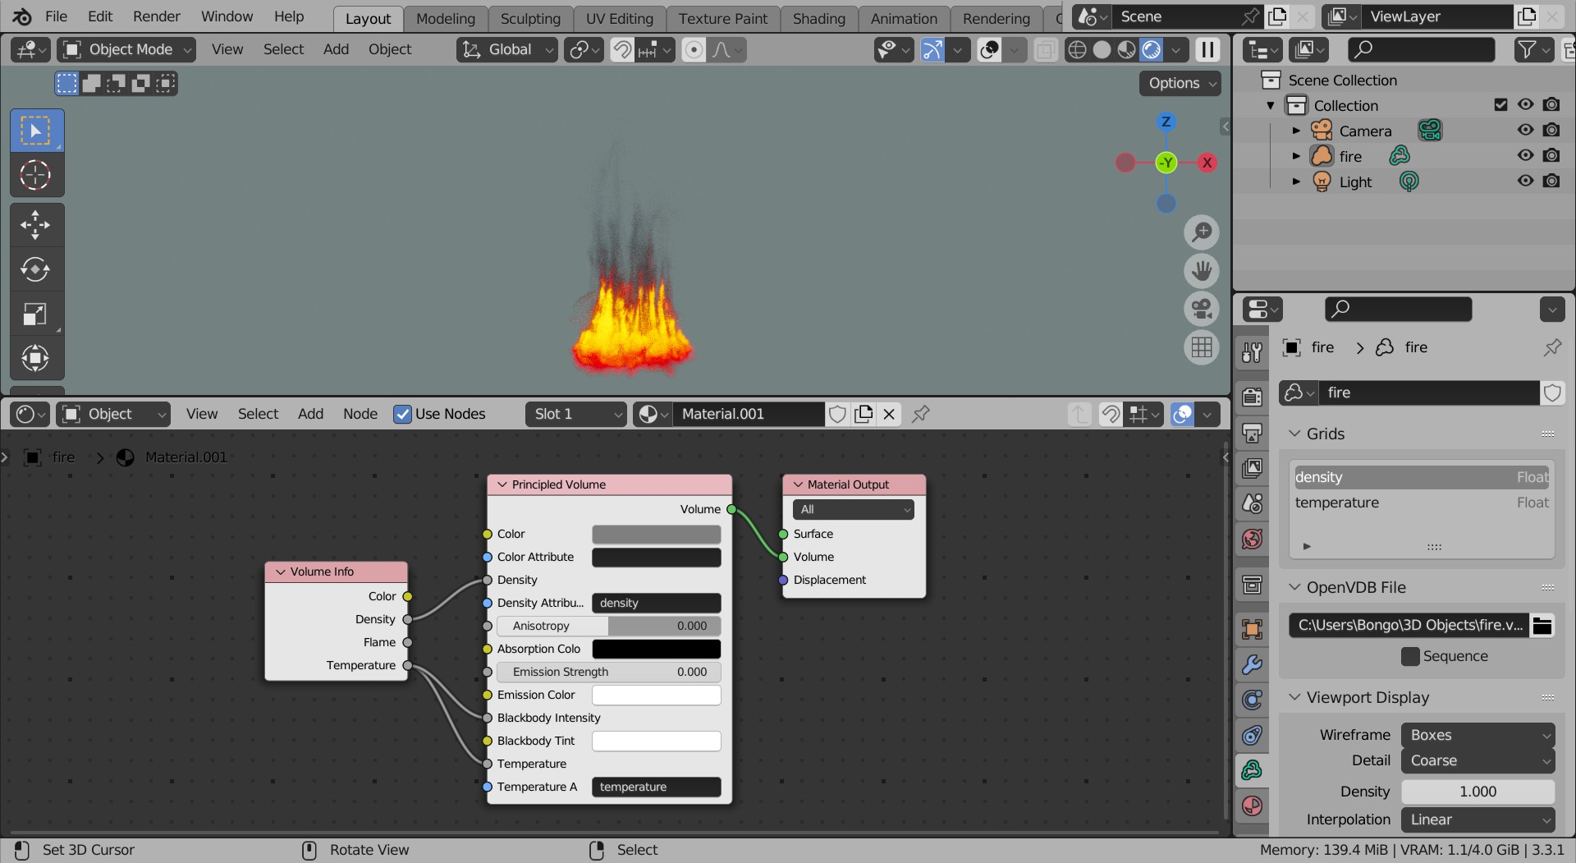
Task: Open the Scene properties tab
Action: (x=1252, y=503)
